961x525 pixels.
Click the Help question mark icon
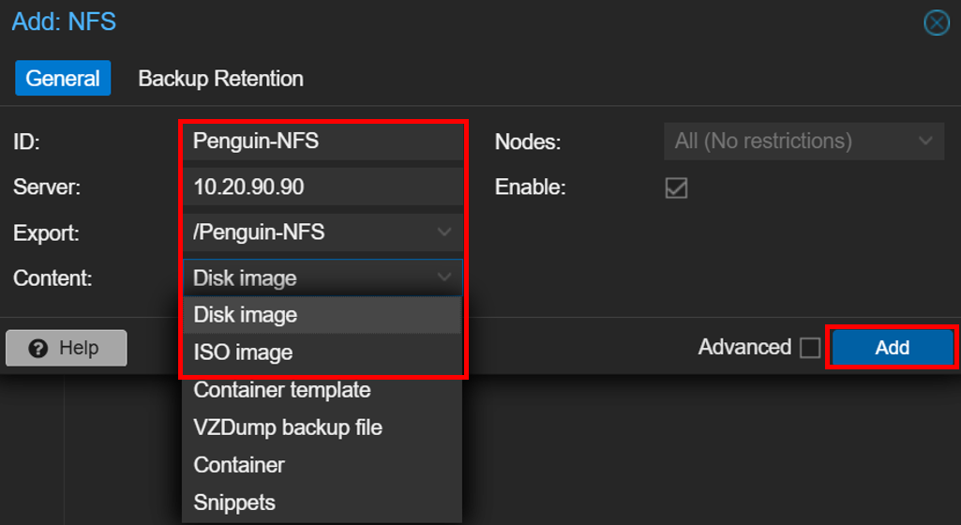point(38,348)
